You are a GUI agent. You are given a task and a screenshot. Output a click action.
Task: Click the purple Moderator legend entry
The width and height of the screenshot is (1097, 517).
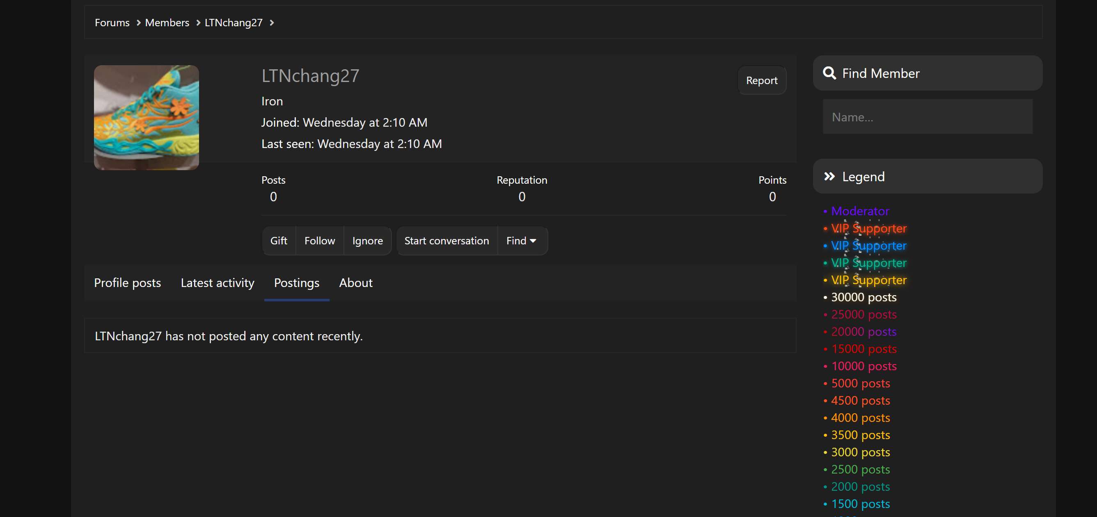pyautogui.click(x=860, y=211)
